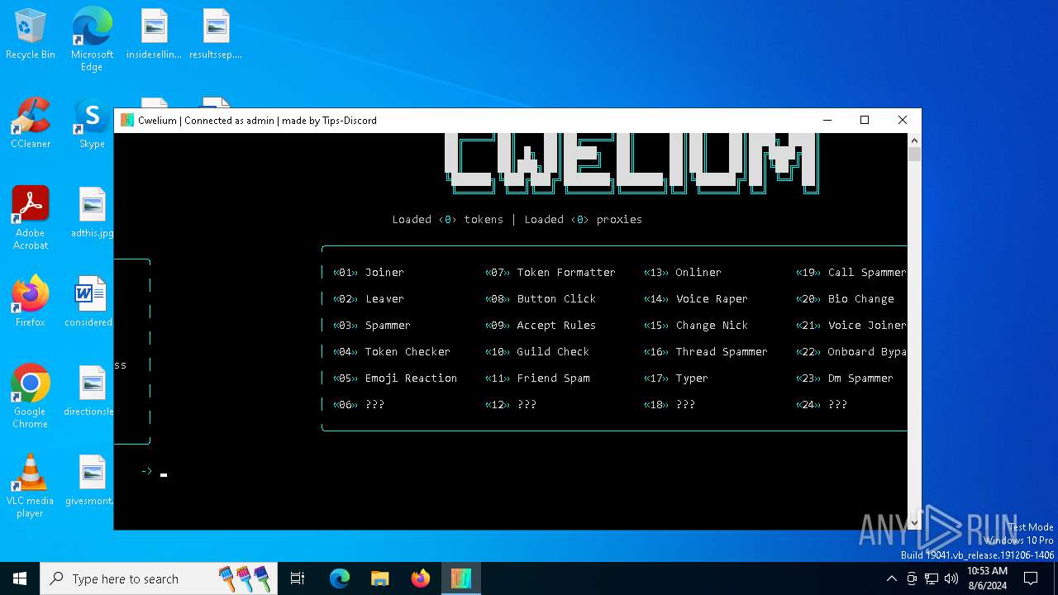Click the "23 Dm Spammer" text

[845, 378]
